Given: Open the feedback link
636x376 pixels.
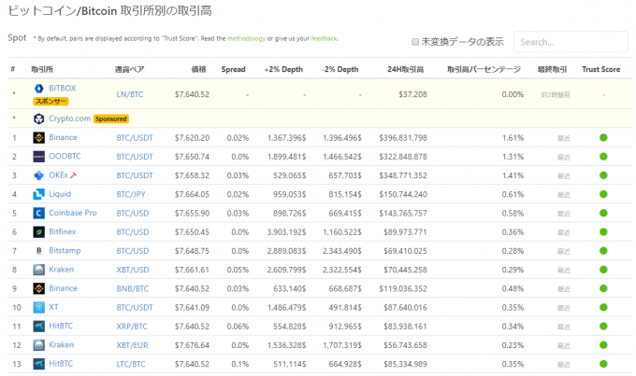Looking at the screenshot, I should [325, 38].
